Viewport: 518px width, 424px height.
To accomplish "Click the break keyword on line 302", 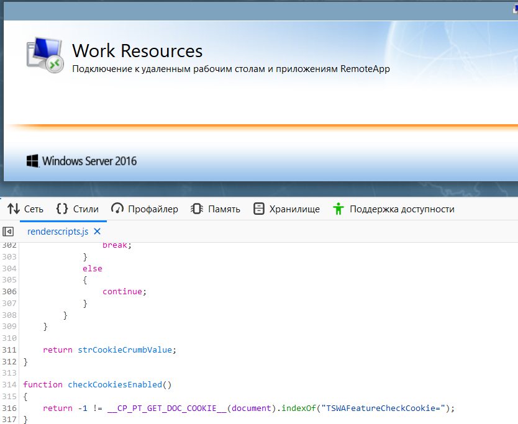I will click(115, 245).
